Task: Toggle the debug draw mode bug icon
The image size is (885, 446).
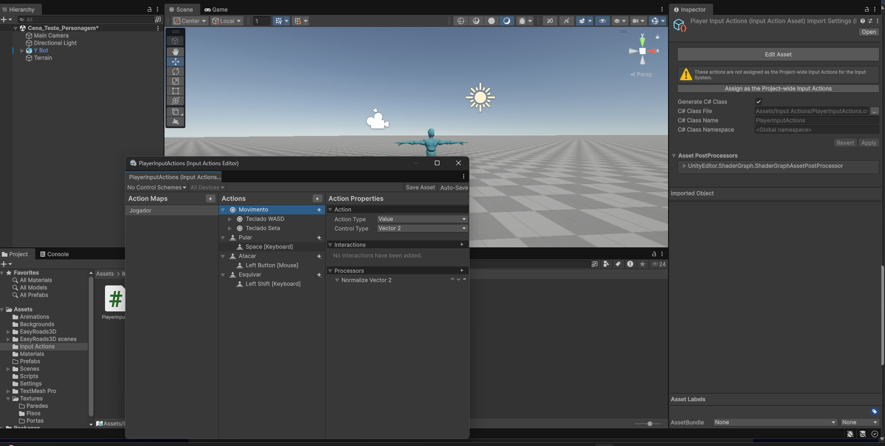Action: point(522,21)
